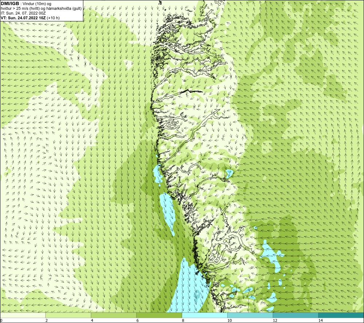Viewport: 364px width, 323px height.
Task: Click the 'VT: Sun. 24.07.2022 10Z' line
Action: (x=23, y=18)
